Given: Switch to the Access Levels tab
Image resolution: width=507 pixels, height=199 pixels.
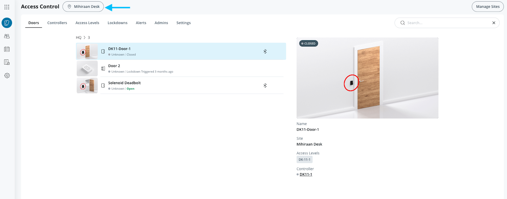Looking at the screenshot, I should tap(87, 23).
